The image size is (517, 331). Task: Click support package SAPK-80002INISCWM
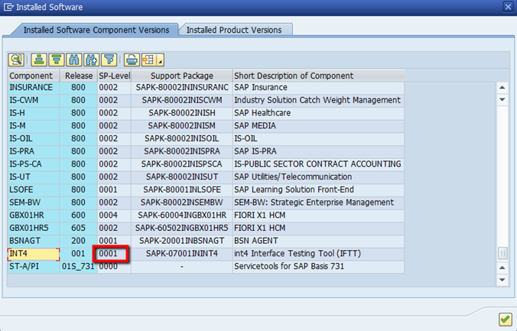tap(182, 100)
